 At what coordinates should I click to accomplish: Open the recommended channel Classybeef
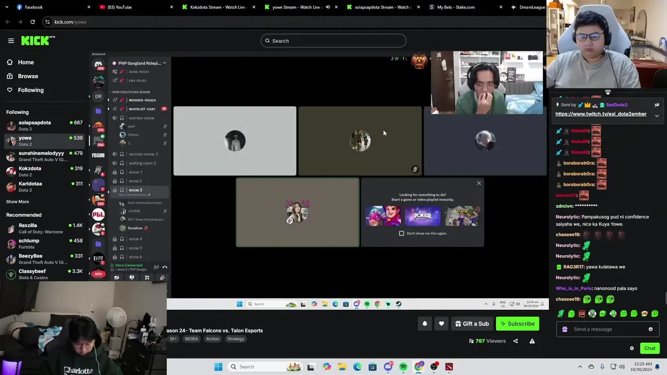click(44, 274)
